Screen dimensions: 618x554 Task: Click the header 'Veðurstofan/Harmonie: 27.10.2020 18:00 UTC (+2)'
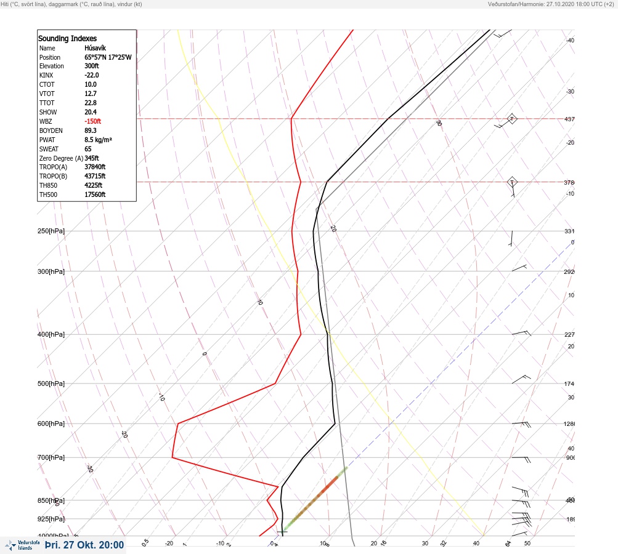point(551,4)
